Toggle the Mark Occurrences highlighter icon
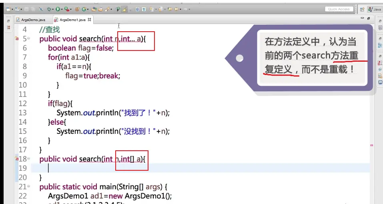The image size is (383, 204). (124, 9)
